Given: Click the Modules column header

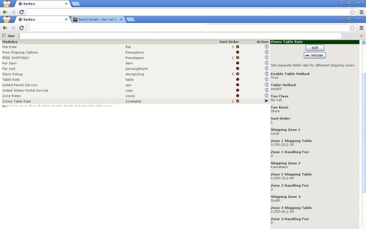Looking at the screenshot, I should (10, 42).
